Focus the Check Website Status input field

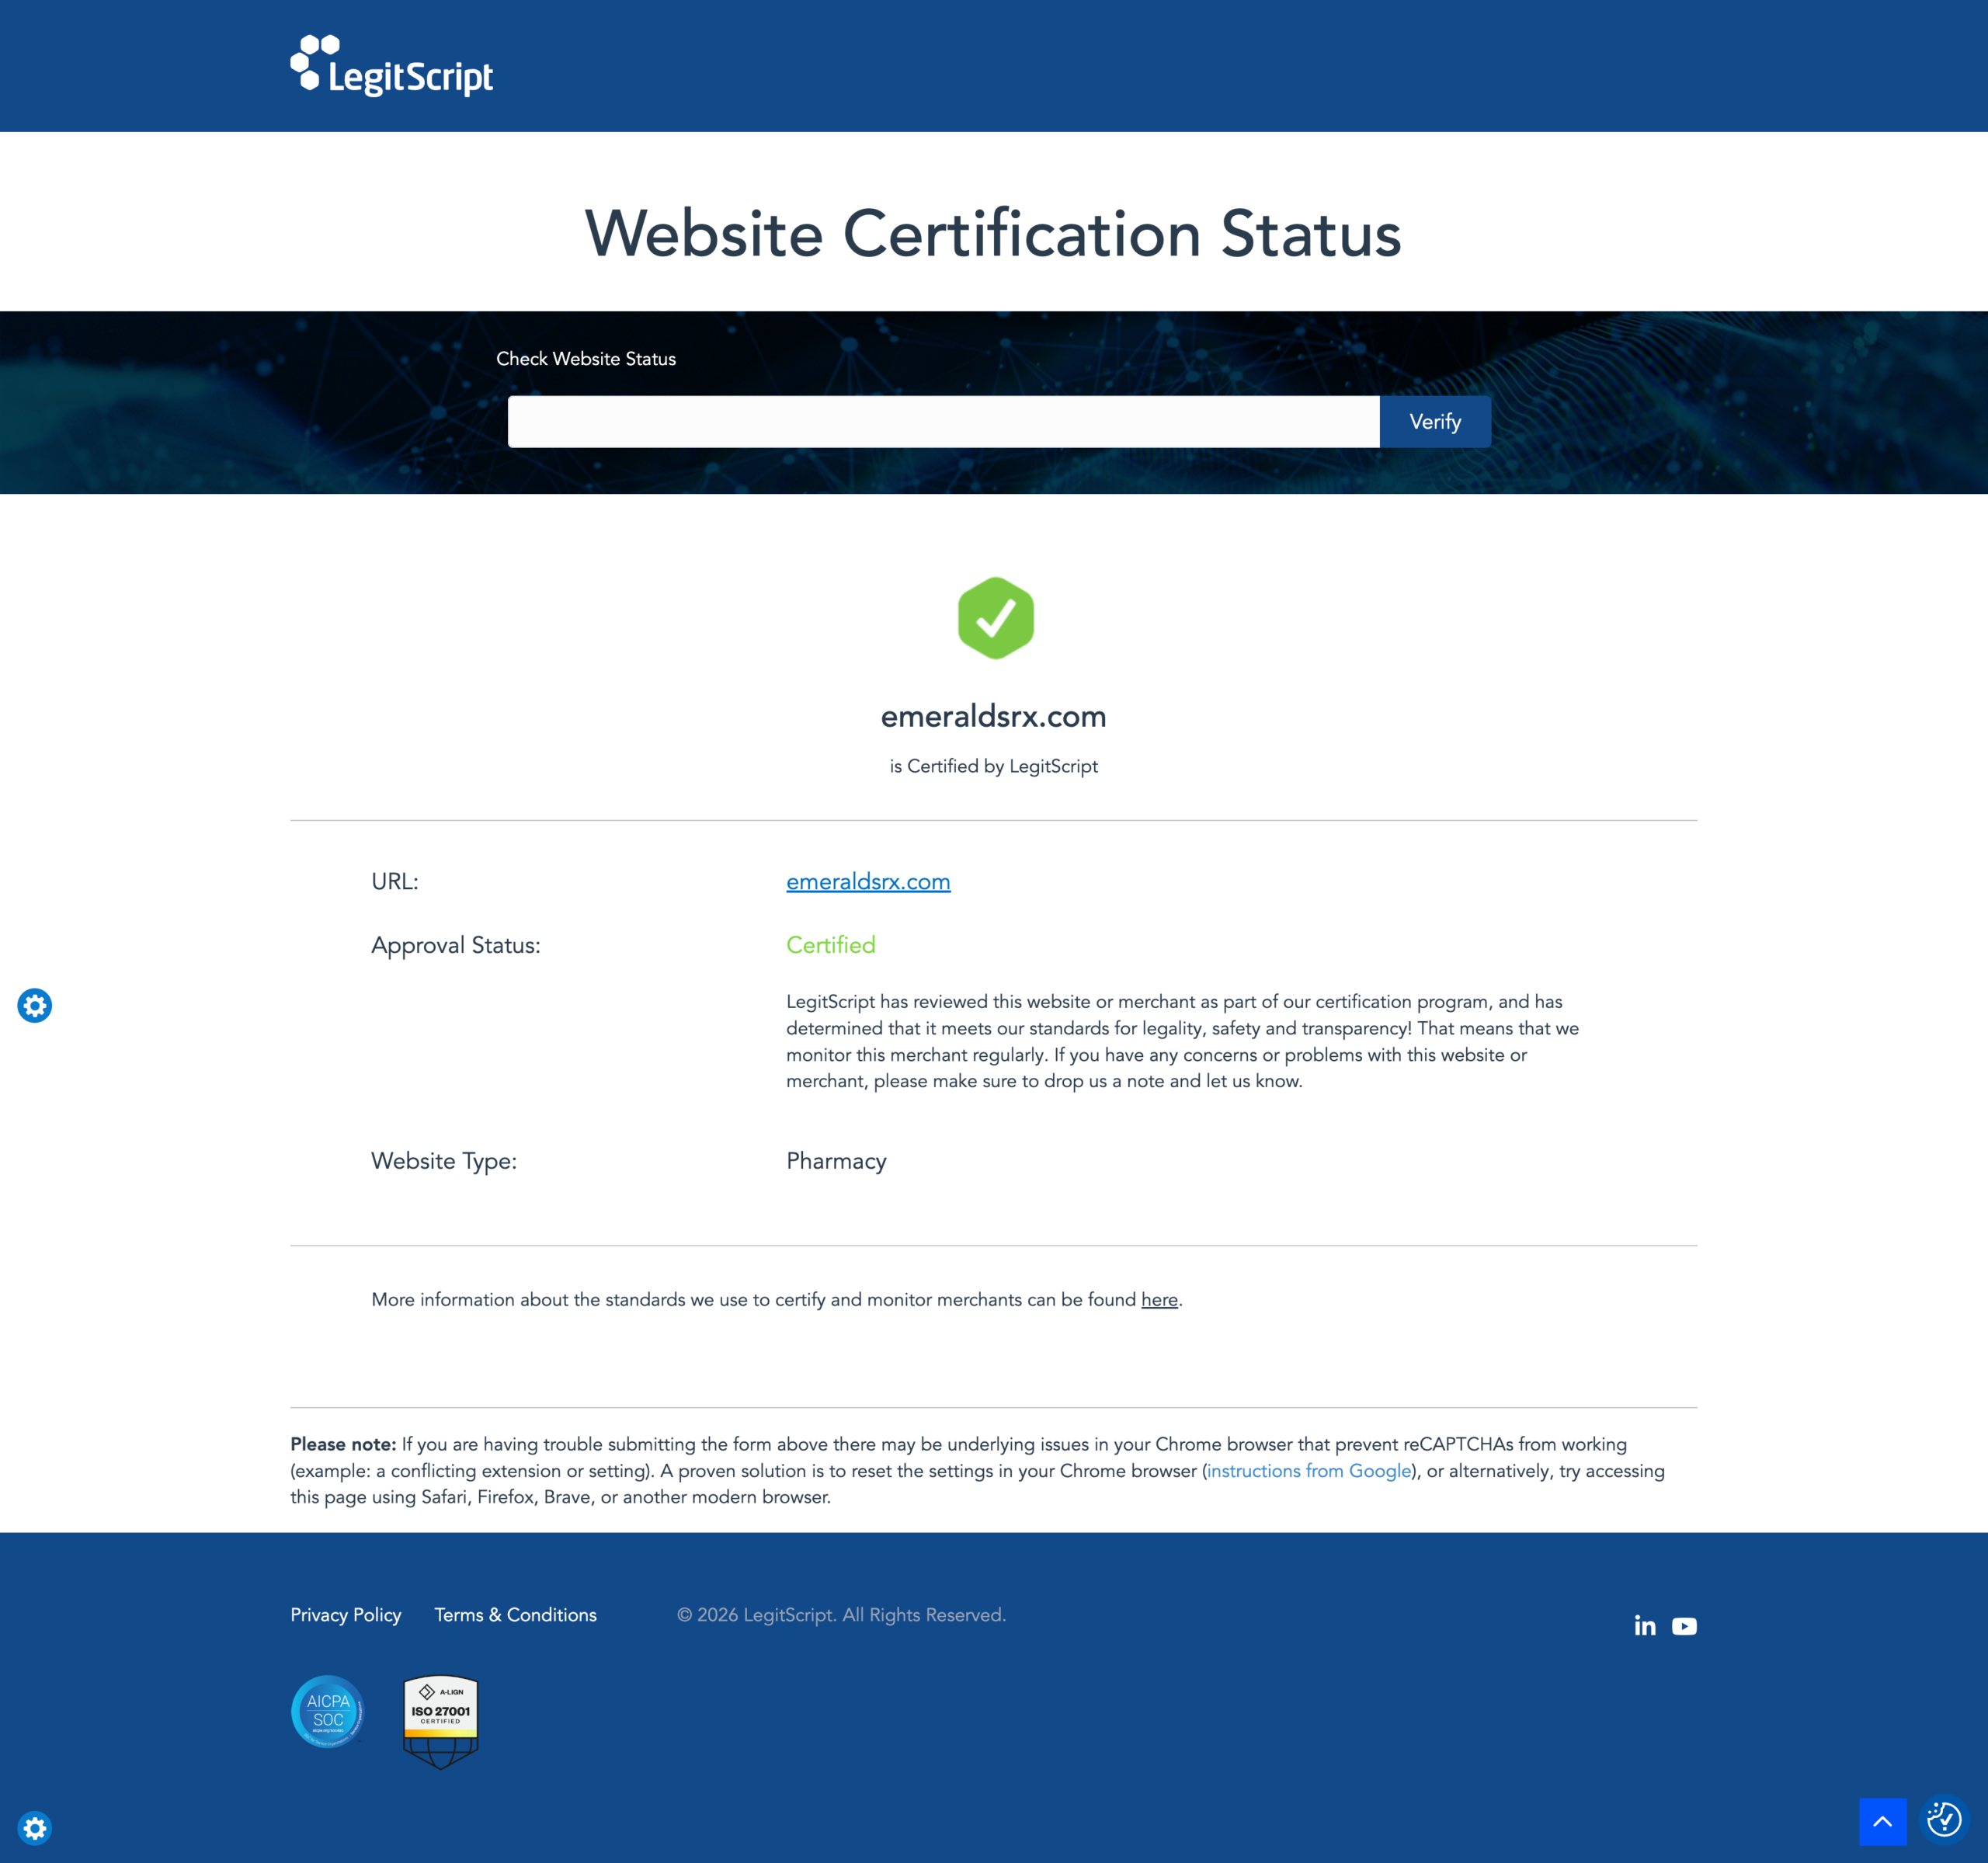coord(943,422)
